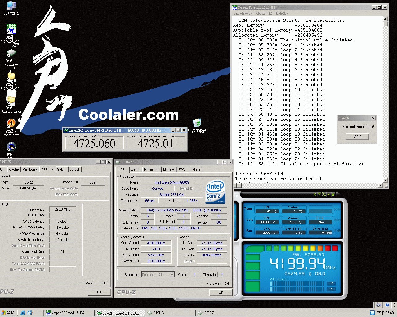Click the blue tray icon beside the clock
The image size is (397, 317).
(x=372, y=313)
